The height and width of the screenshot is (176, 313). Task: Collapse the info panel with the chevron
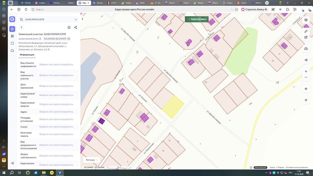click(82, 19)
